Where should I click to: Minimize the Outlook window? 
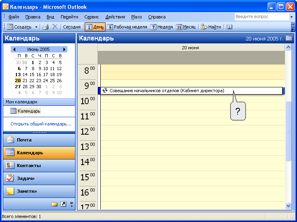[272, 7]
